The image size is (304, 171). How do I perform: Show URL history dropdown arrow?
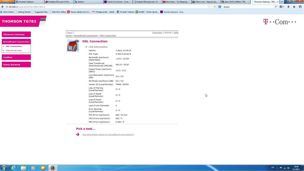[212, 7]
